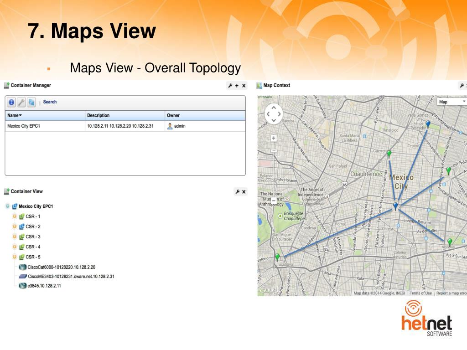Select CSR - 4 tree item

pyautogui.click(x=33, y=247)
